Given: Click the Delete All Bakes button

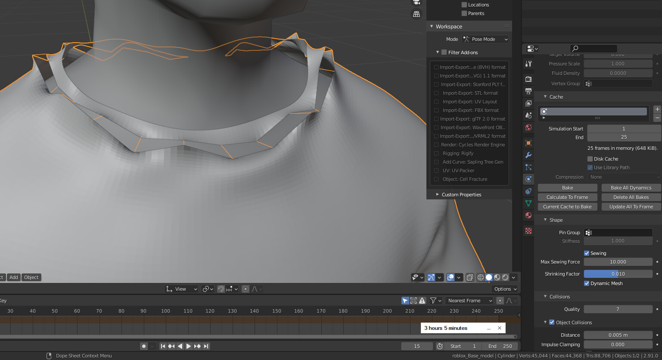Looking at the screenshot, I should pos(631,197).
